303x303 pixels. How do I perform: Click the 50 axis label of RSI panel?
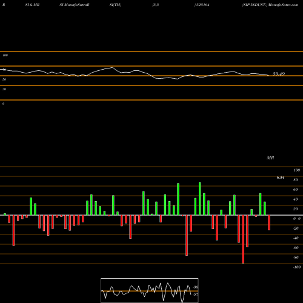4,79
